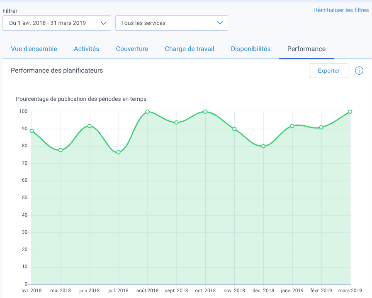Expand the Tous les services dropdown
Image resolution: width=372 pixels, height=298 pixels.
coord(172,23)
